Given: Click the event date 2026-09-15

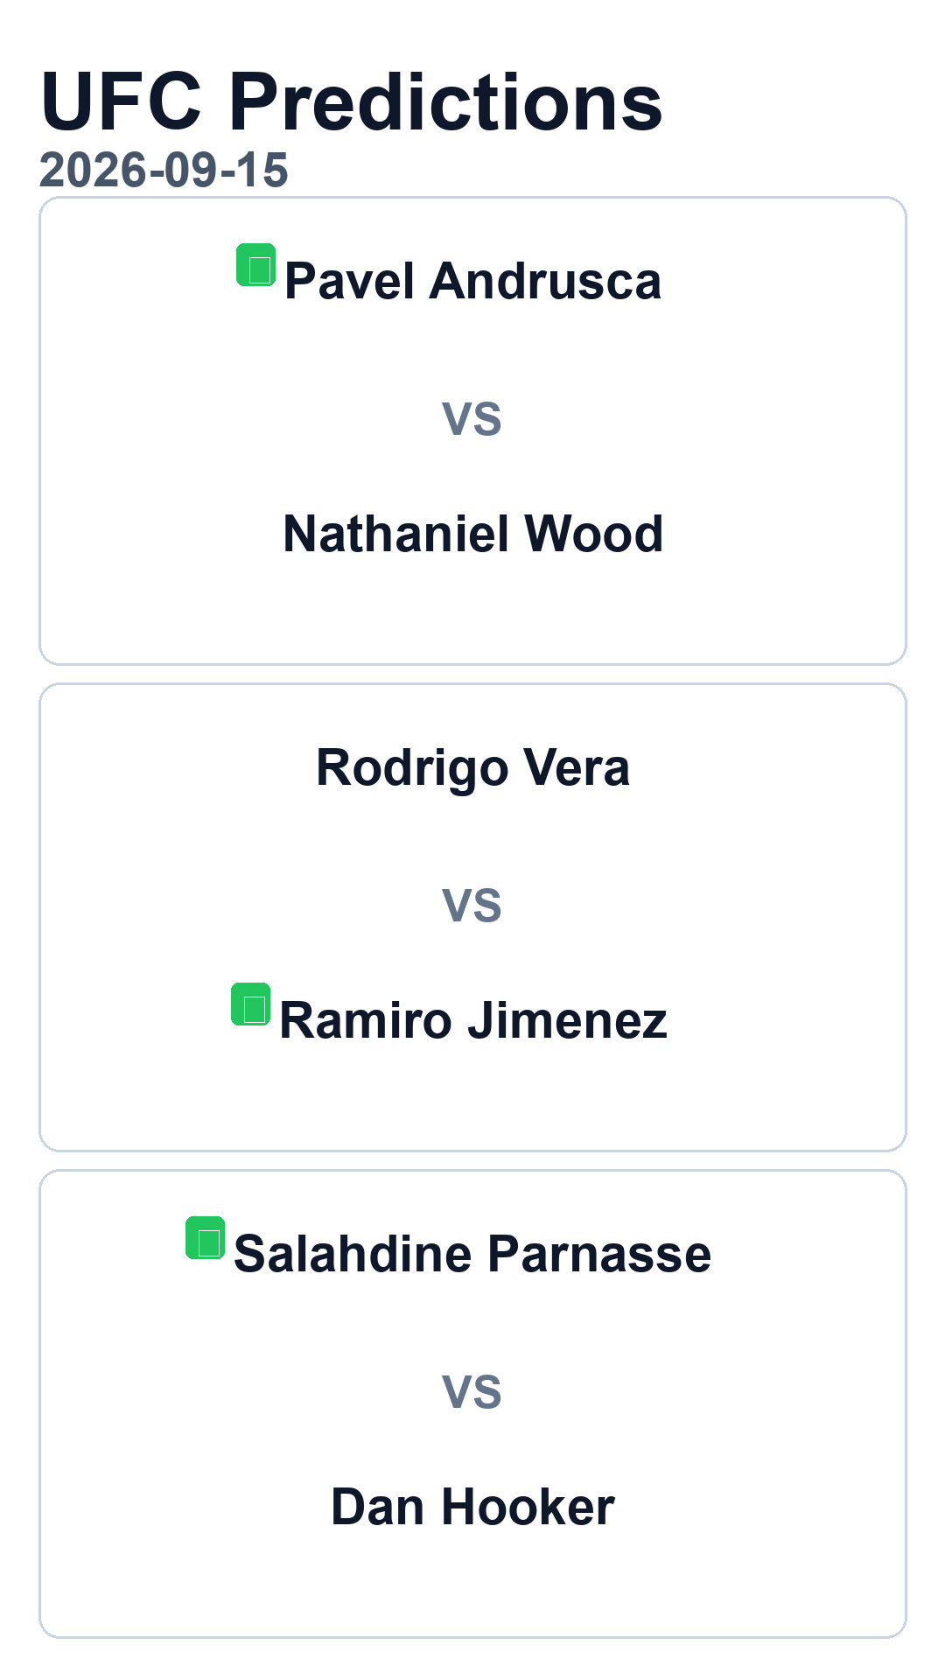Looking at the screenshot, I should pyautogui.click(x=164, y=170).
